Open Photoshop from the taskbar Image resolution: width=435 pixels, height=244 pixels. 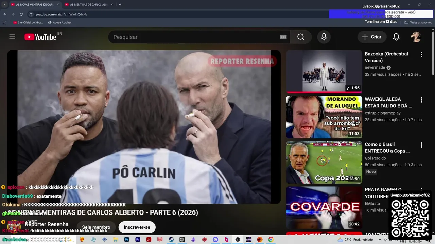pyautogui.click(x=126, y=240)
